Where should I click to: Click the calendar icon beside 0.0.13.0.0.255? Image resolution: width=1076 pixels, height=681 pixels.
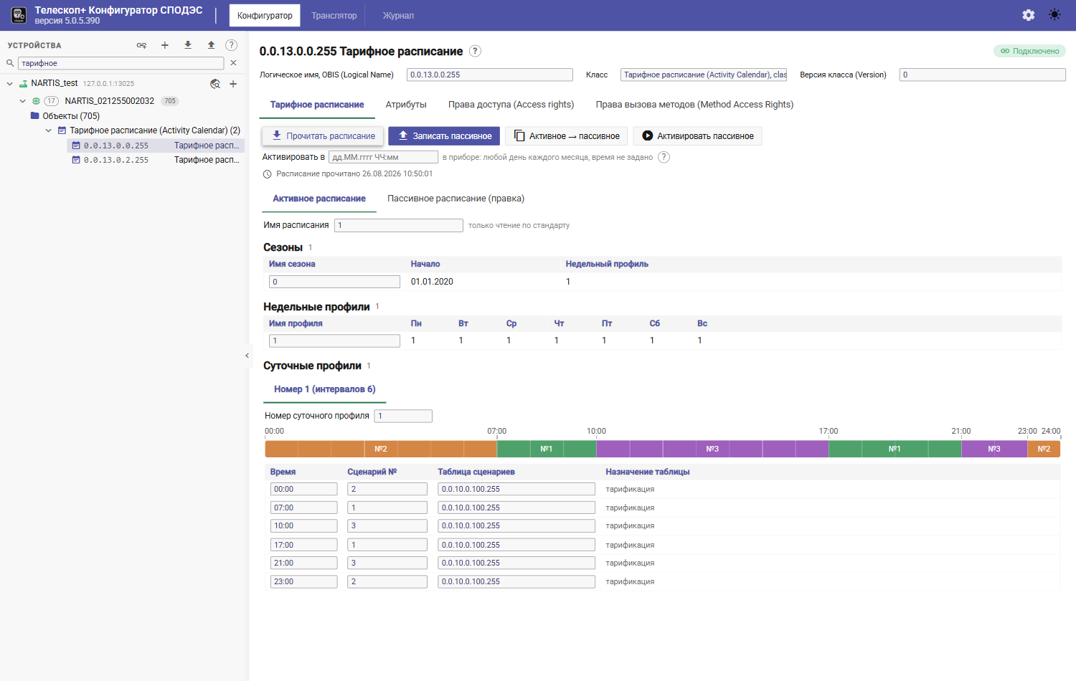76,146
